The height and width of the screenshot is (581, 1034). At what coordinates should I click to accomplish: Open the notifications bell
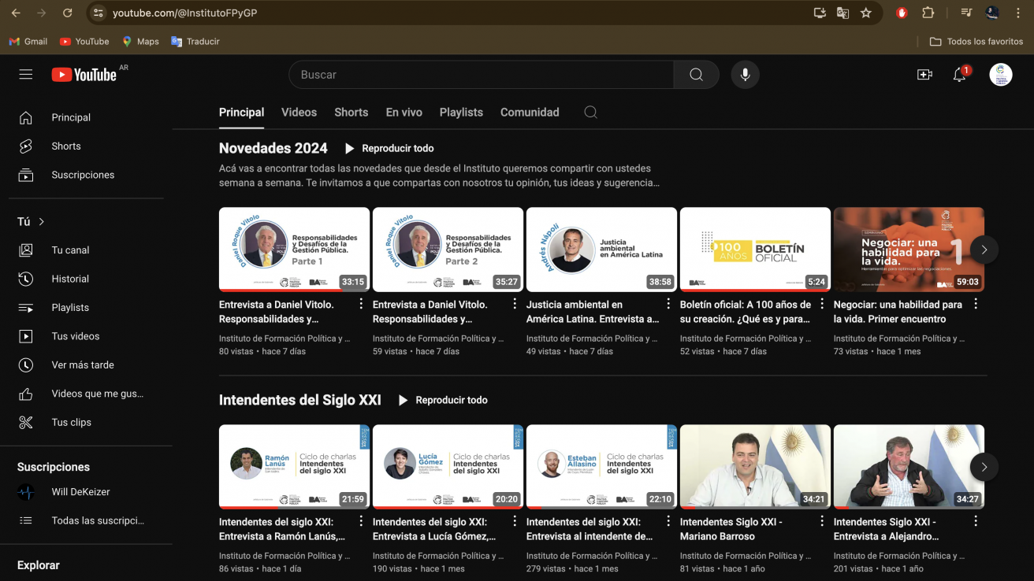coord(959,74)
